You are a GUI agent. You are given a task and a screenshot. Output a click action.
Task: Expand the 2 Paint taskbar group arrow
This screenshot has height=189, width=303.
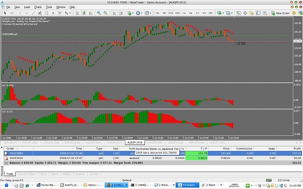[x=221, y=185]
